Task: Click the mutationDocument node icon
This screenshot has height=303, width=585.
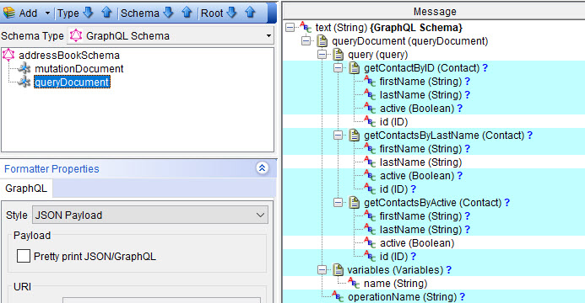Action: (24, 68)
